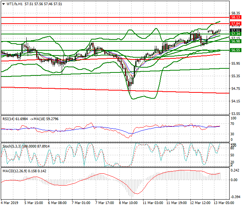Select the RSI 70 level label
Screen dimensions: 244x207
coord(232,124)
